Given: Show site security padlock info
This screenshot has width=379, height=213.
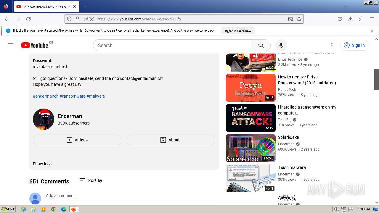Looking at the screenshot, I should point(78,19).
